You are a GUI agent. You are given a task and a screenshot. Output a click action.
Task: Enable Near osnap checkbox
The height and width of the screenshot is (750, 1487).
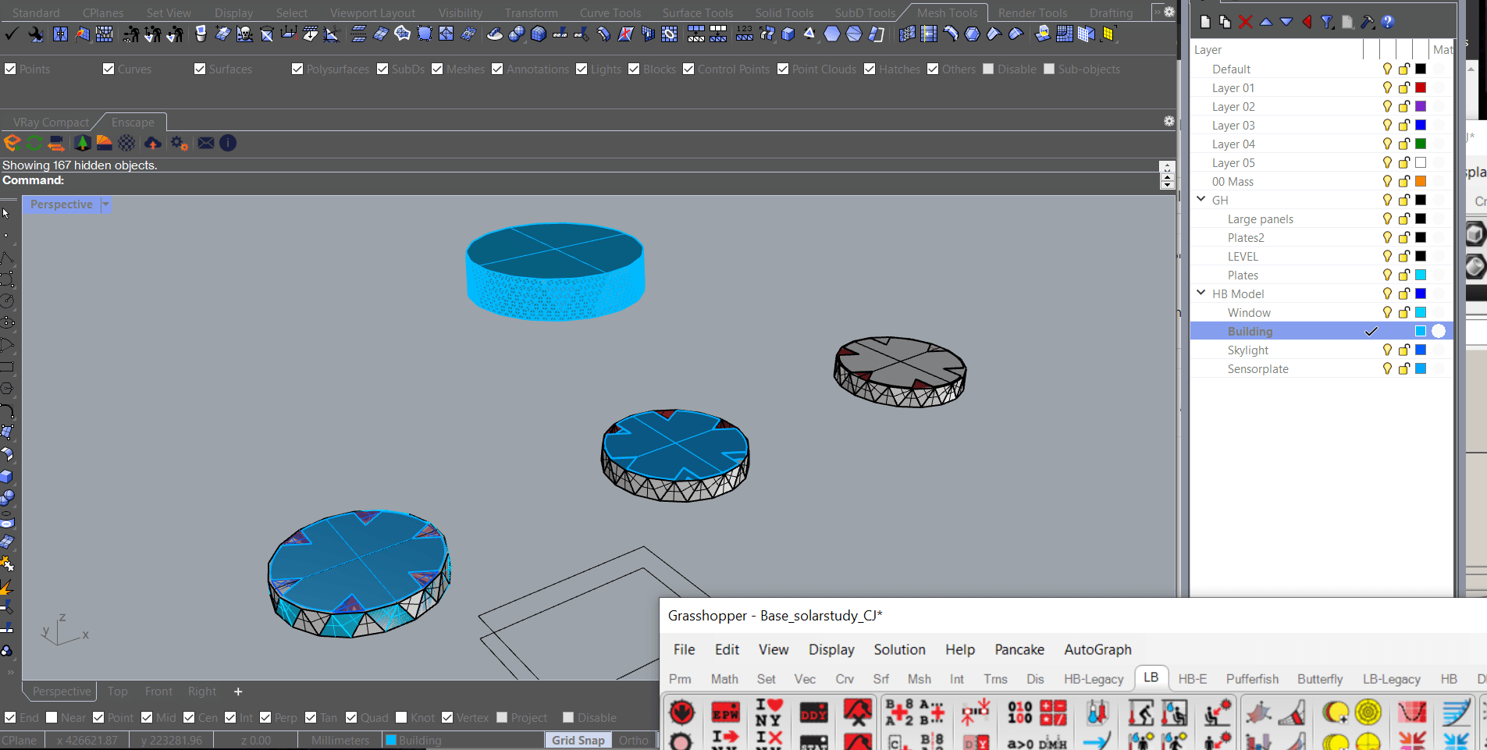(52, 717)
